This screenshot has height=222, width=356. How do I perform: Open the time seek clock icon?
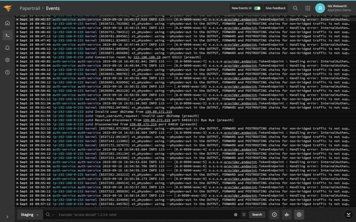pos(274,214)
